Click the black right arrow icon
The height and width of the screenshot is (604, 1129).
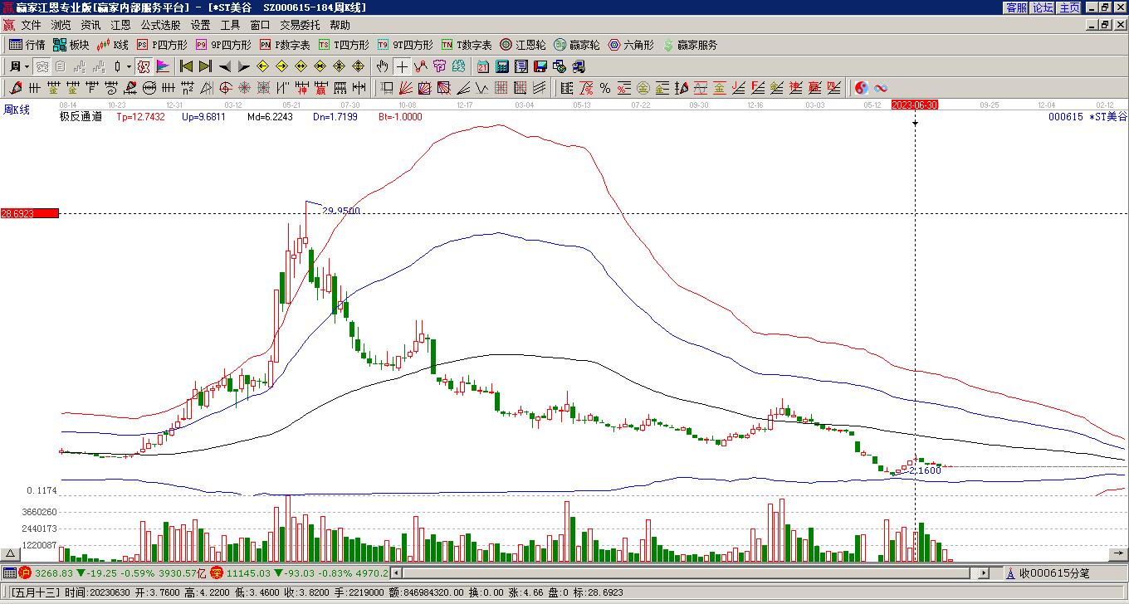(243, 66)
